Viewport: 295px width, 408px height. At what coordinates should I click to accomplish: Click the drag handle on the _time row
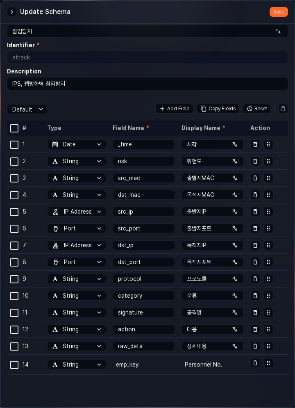click(x=268, y=144)
